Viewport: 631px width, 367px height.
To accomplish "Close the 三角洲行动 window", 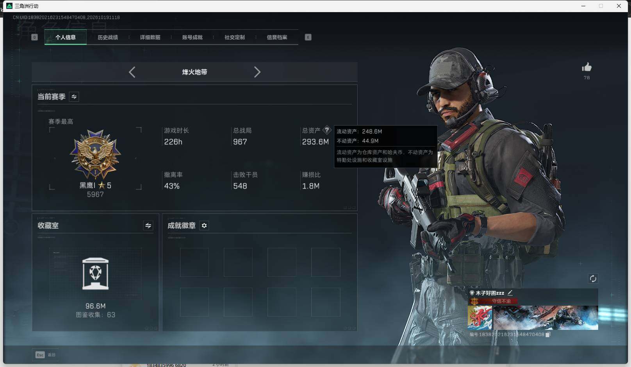I will pyautogui.click(x=619, y=6).
